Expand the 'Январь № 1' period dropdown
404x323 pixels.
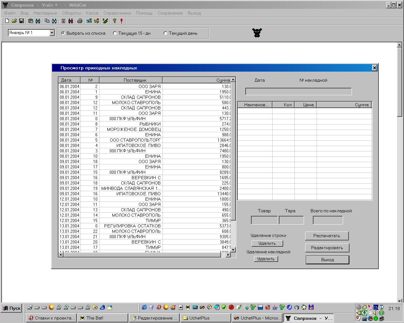pos(52,33)
